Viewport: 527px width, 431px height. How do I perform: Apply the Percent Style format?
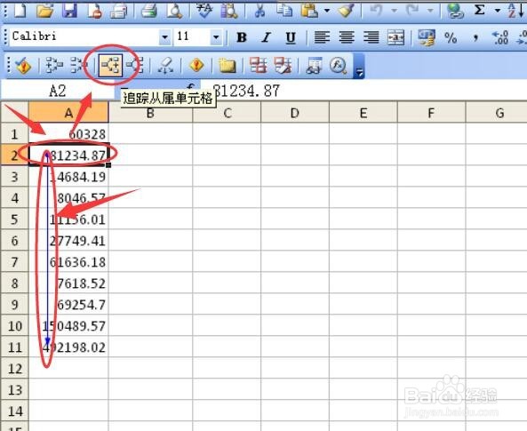pos(451,37)
